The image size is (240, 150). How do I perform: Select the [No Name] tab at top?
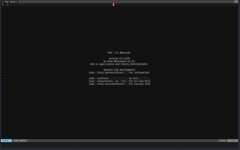pos(10,2)
